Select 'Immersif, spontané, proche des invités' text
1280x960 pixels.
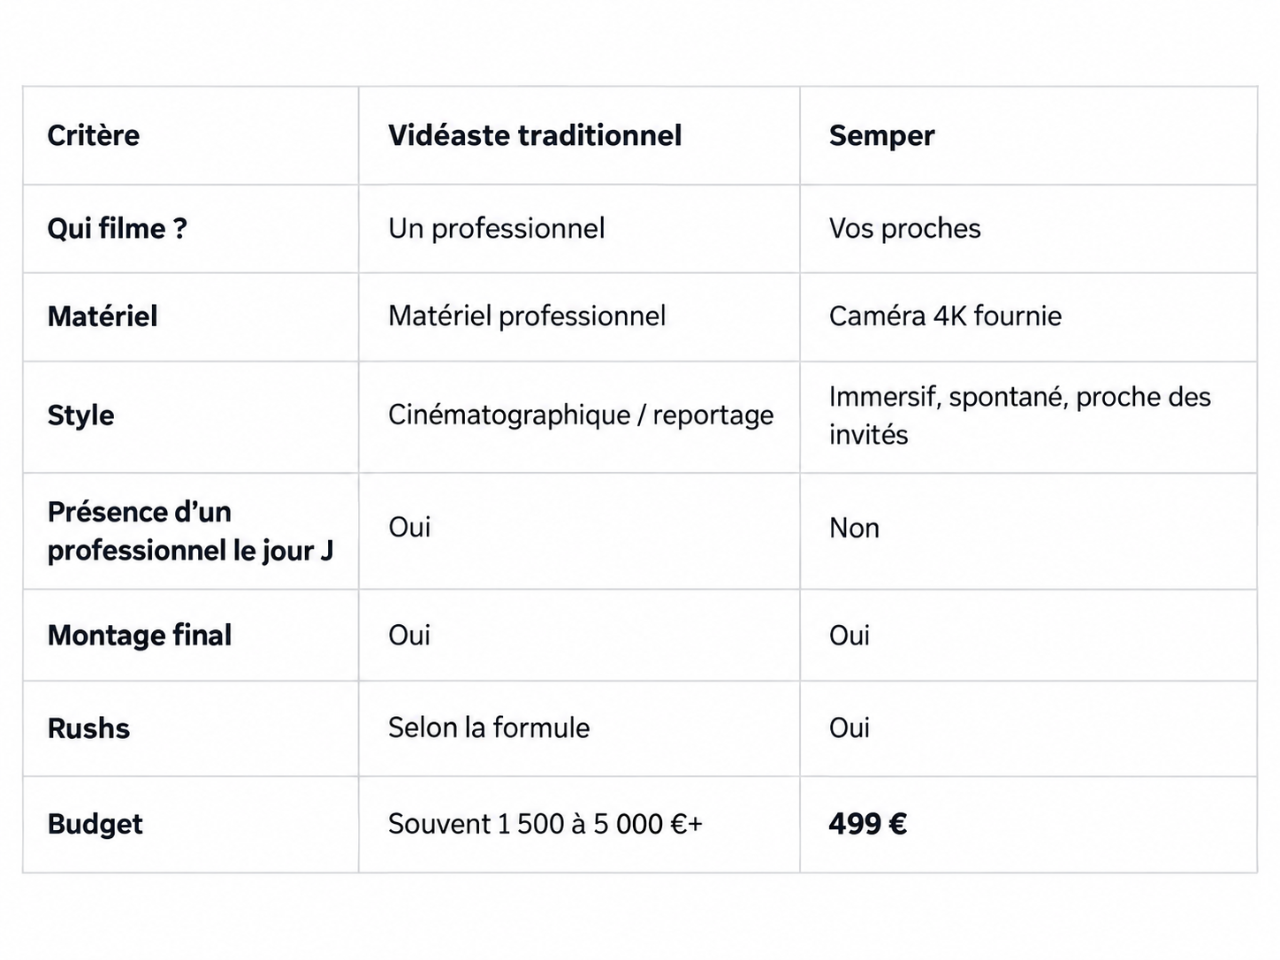coord(1020,415)
